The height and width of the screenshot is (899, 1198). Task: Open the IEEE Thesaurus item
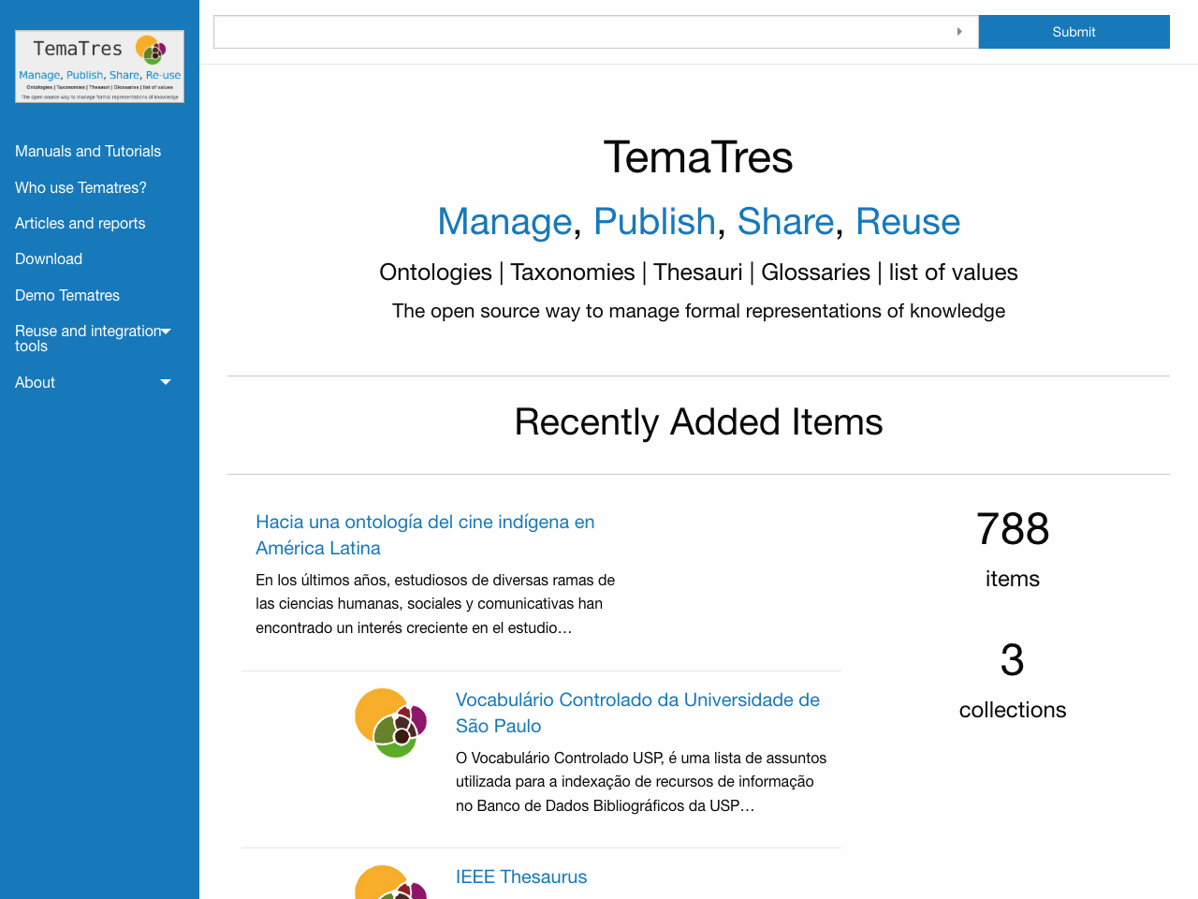coord(521,877)
